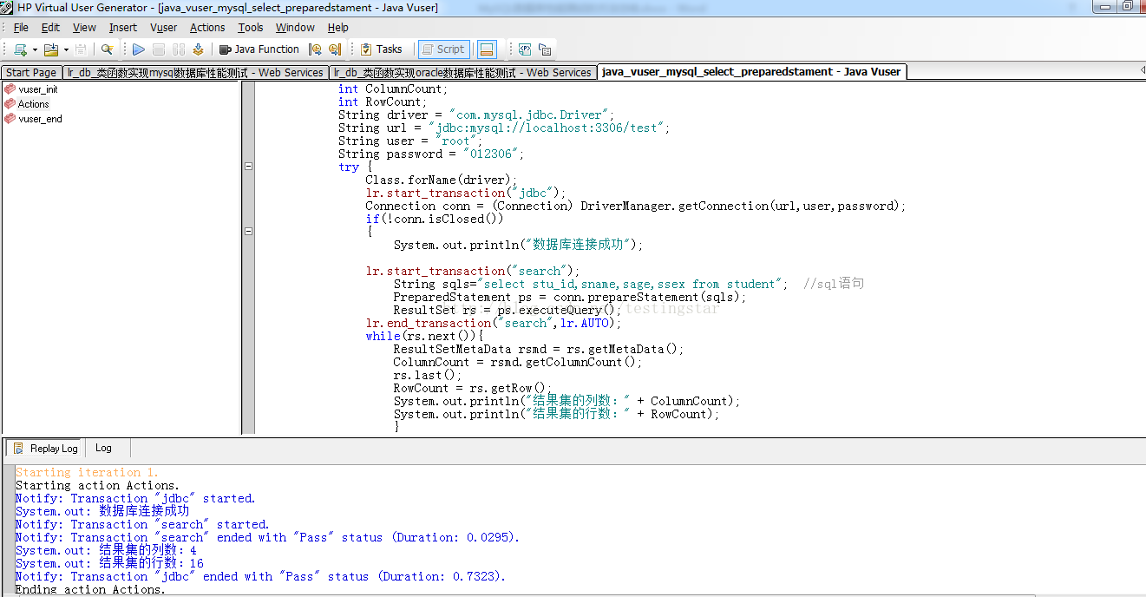Click log line Transaction "jdbc" started

pyautogui.click(x=135, y=499)
